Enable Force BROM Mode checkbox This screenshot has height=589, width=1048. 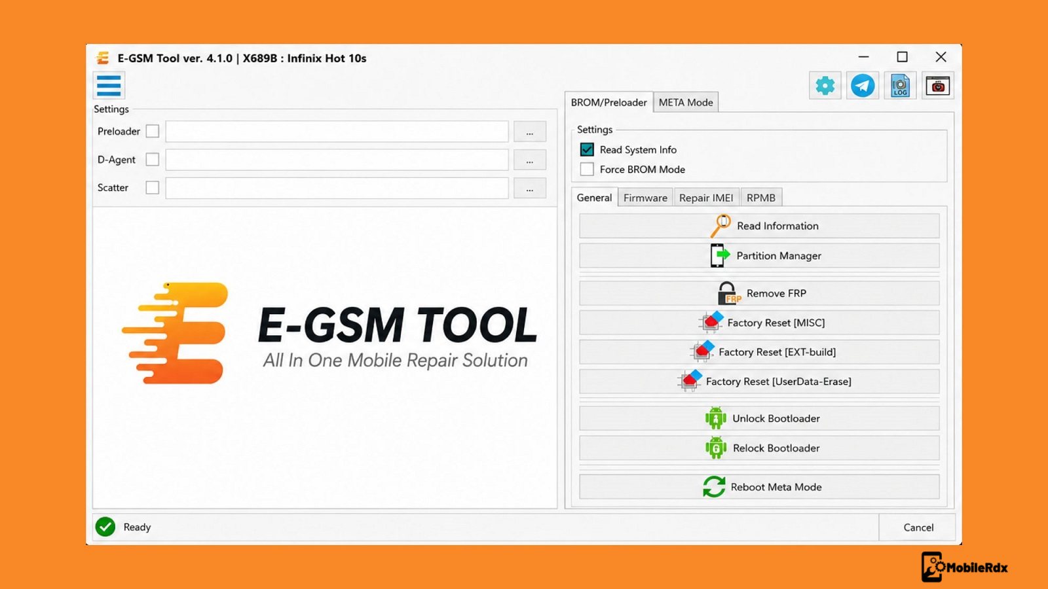click(x=587, y=169)
